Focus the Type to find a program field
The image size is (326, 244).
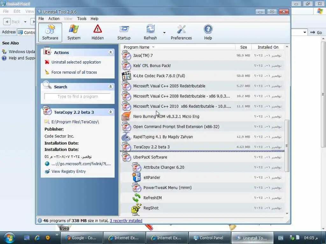(78, 97)
